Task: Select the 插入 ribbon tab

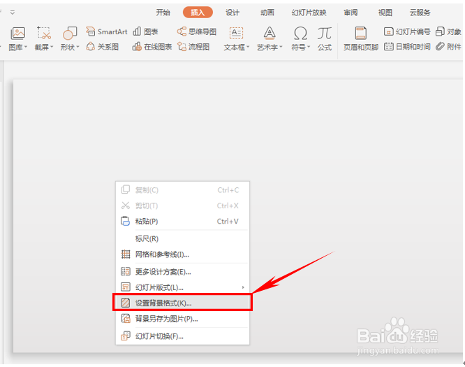Action: pos(198,13)
